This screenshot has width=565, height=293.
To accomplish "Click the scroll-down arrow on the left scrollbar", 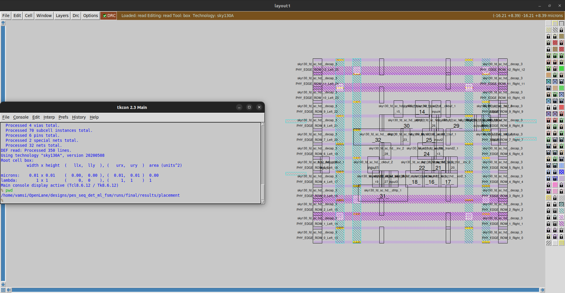I will (x=3, y=284).
